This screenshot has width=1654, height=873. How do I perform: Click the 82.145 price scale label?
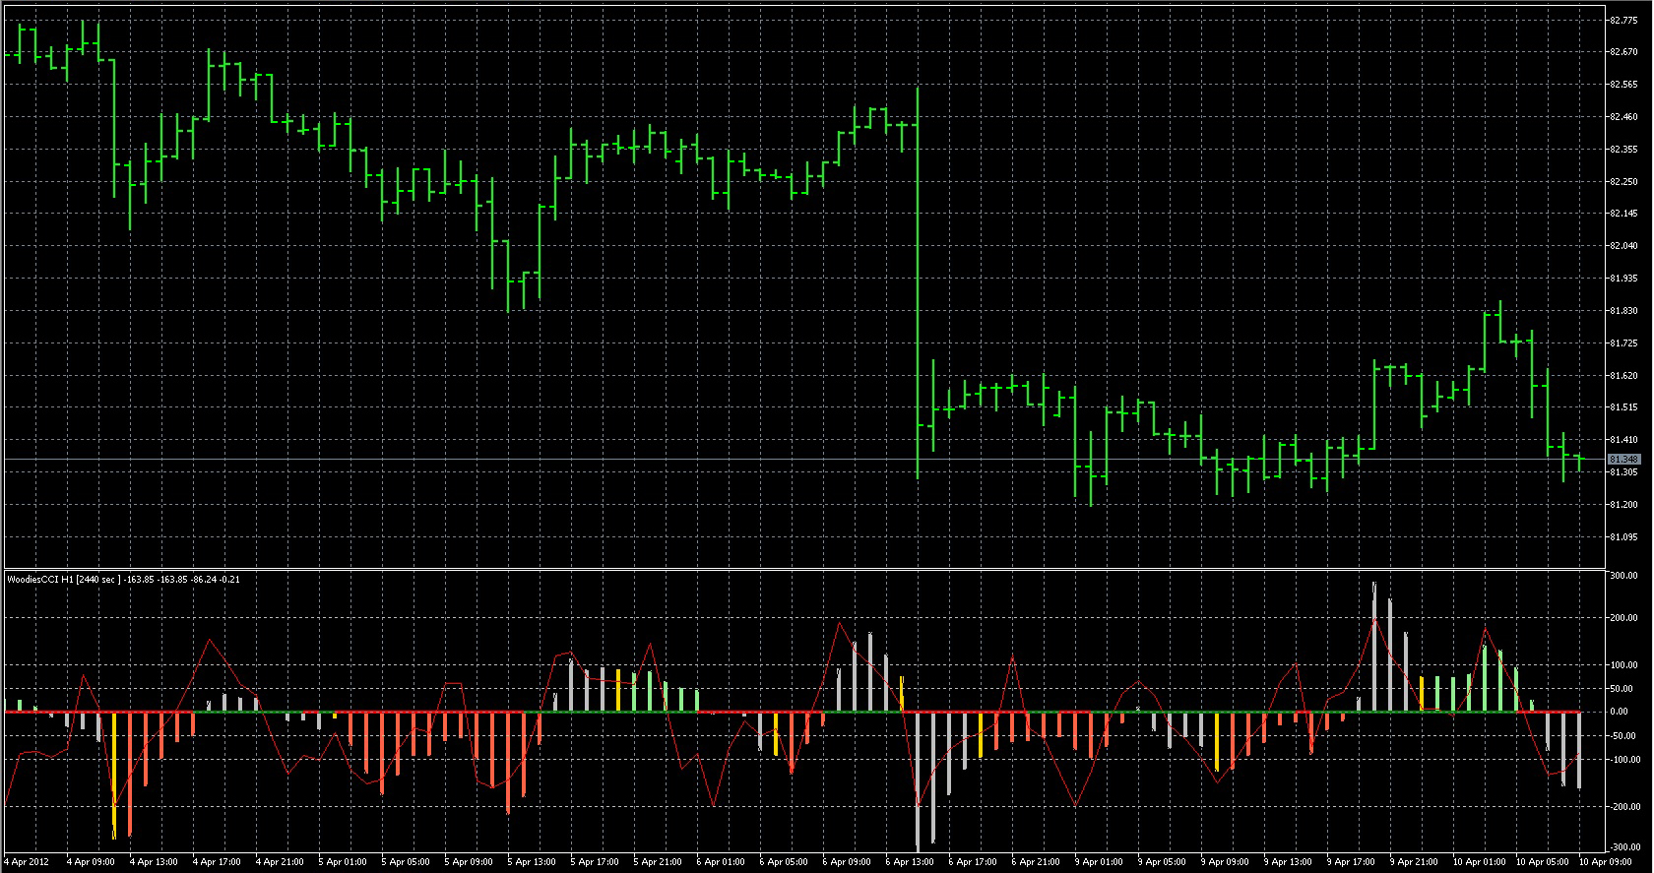1623,214
